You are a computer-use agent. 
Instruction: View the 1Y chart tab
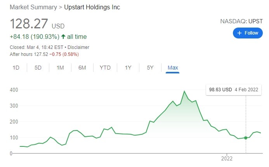coord(128,68)
